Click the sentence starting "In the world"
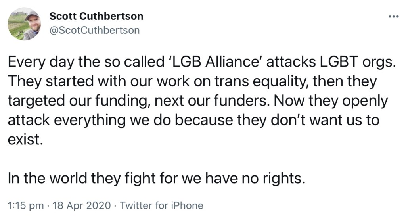The image size is (406, 217). pos(157,179)
